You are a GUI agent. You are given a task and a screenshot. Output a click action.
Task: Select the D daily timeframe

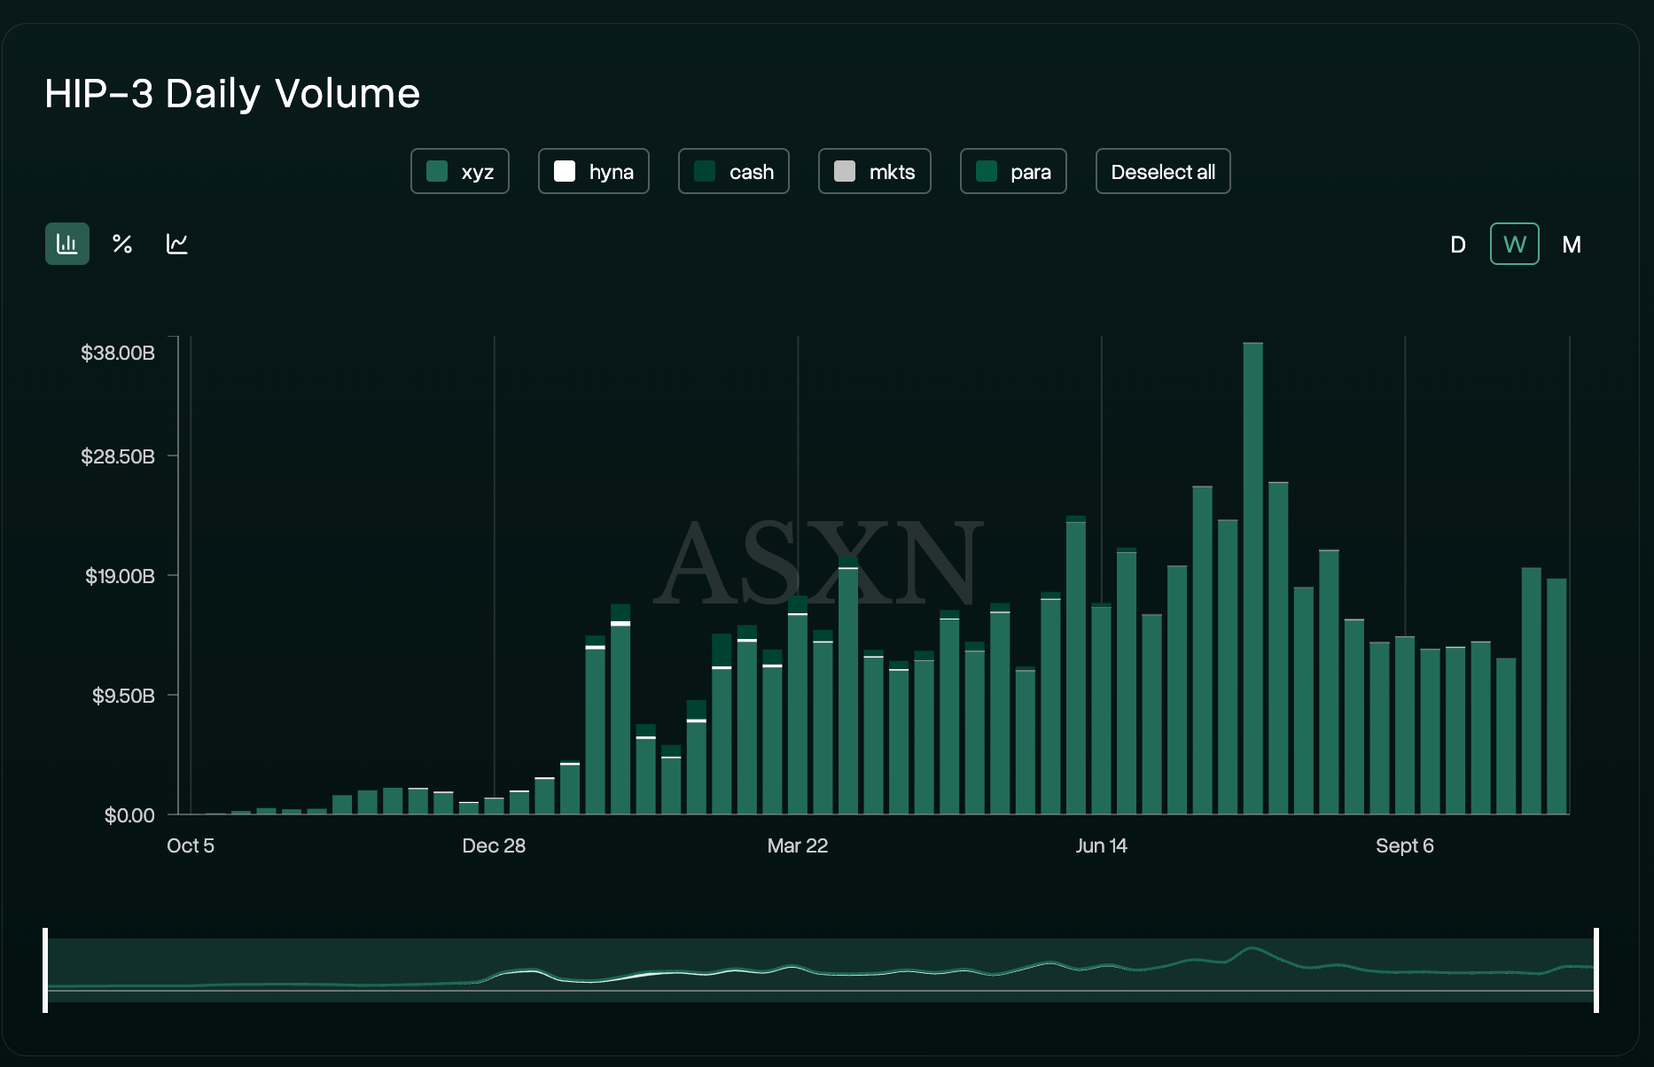(x=1458, y=245)
